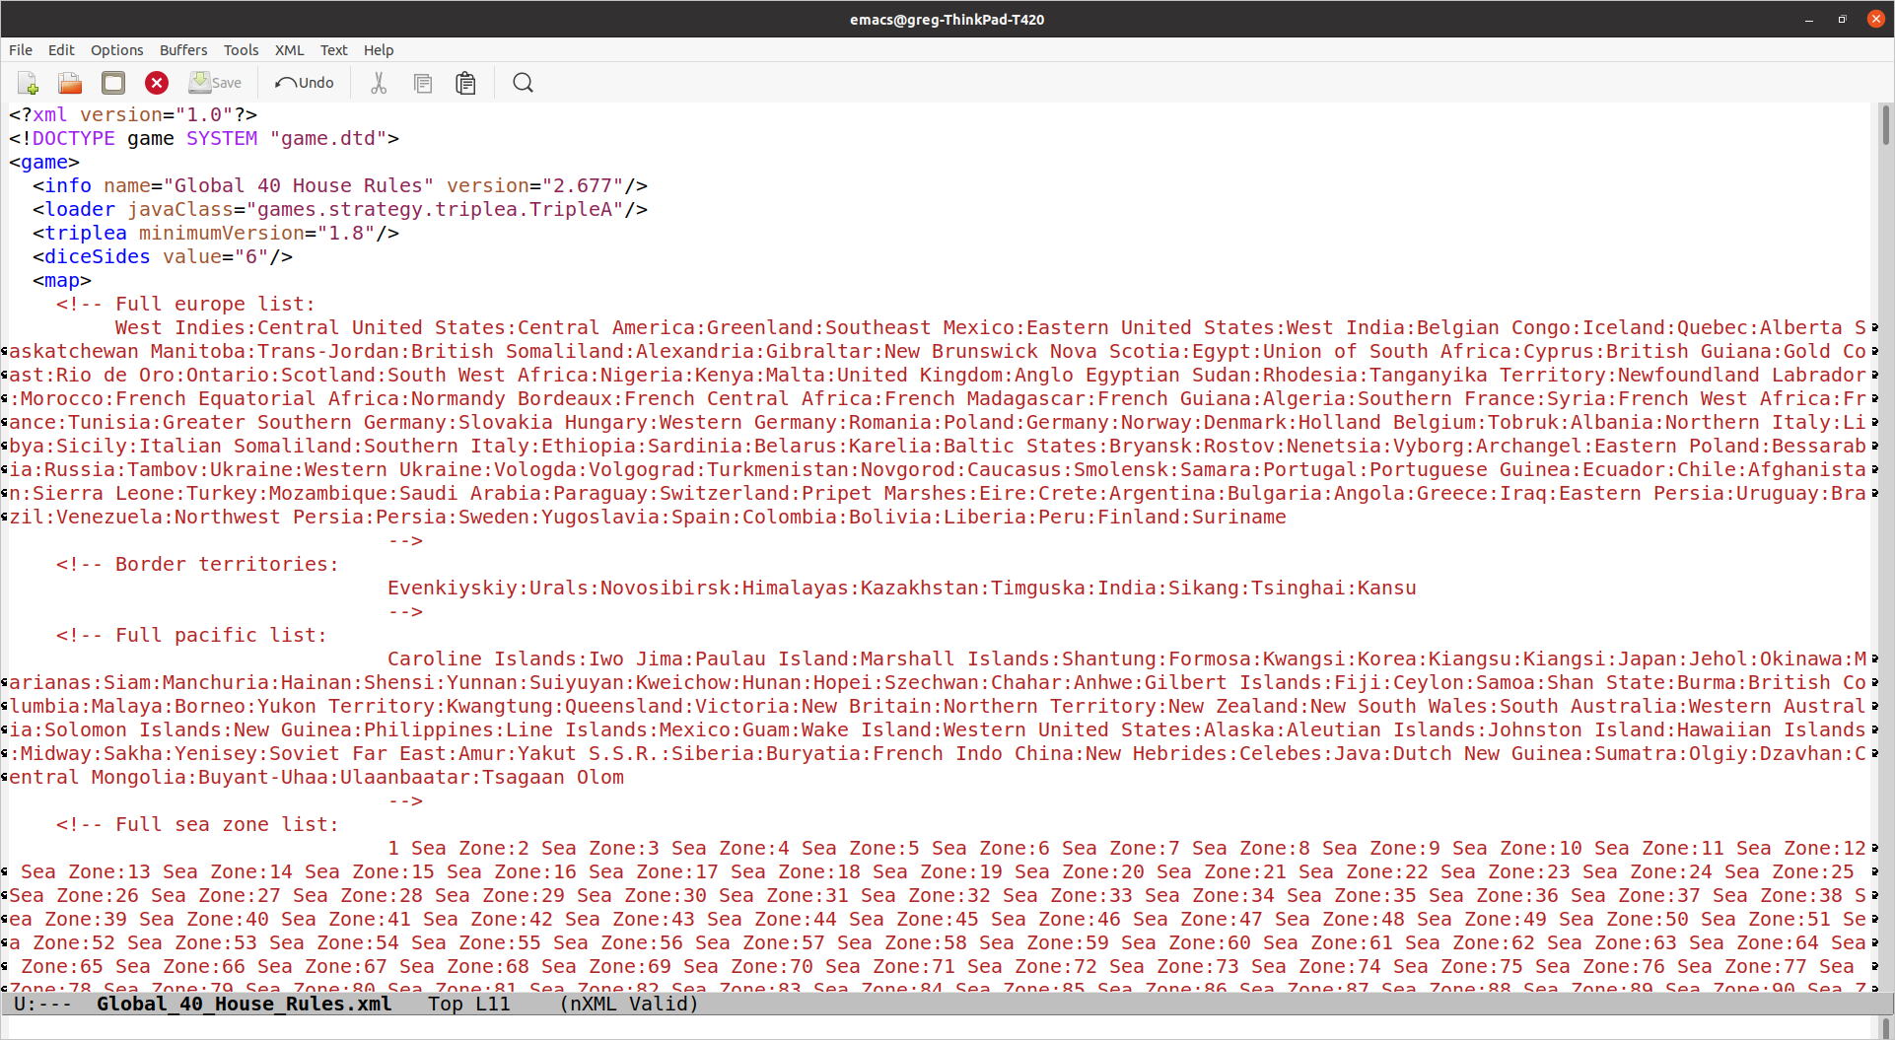This screenshot has height=1040, width=1895.
Task: Open the Edit menu
Action: (61, 50)
